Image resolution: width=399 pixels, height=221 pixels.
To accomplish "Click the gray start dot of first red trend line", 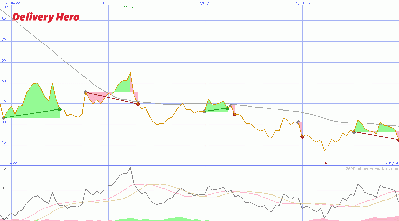I will pyautogui.click(x=86, y=92).
